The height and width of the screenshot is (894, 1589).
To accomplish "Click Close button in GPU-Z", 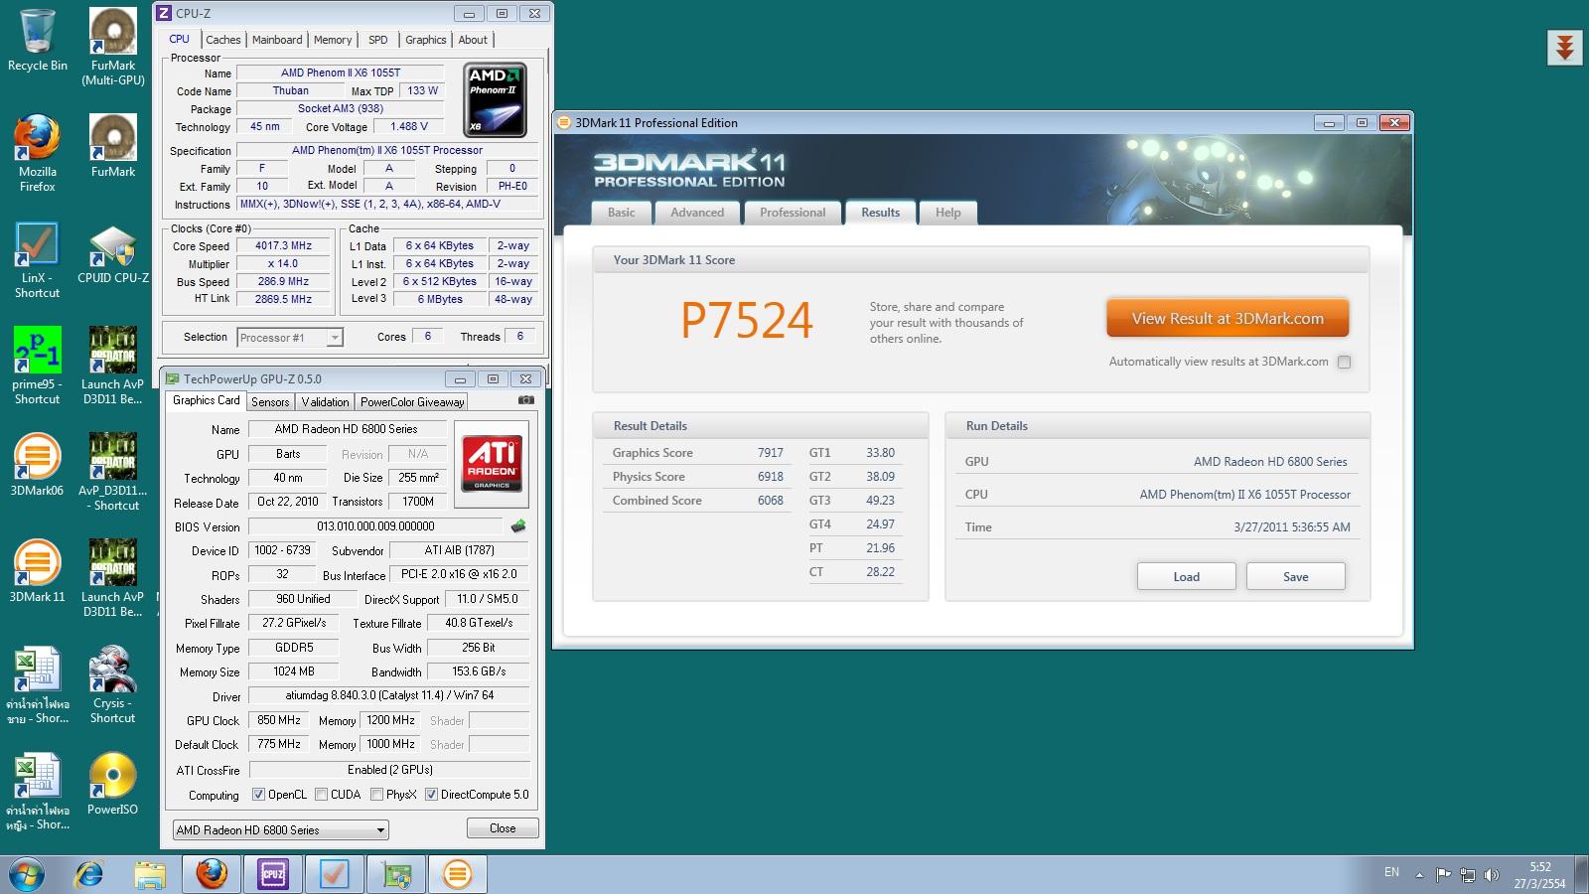I will [x=503, y=828].
